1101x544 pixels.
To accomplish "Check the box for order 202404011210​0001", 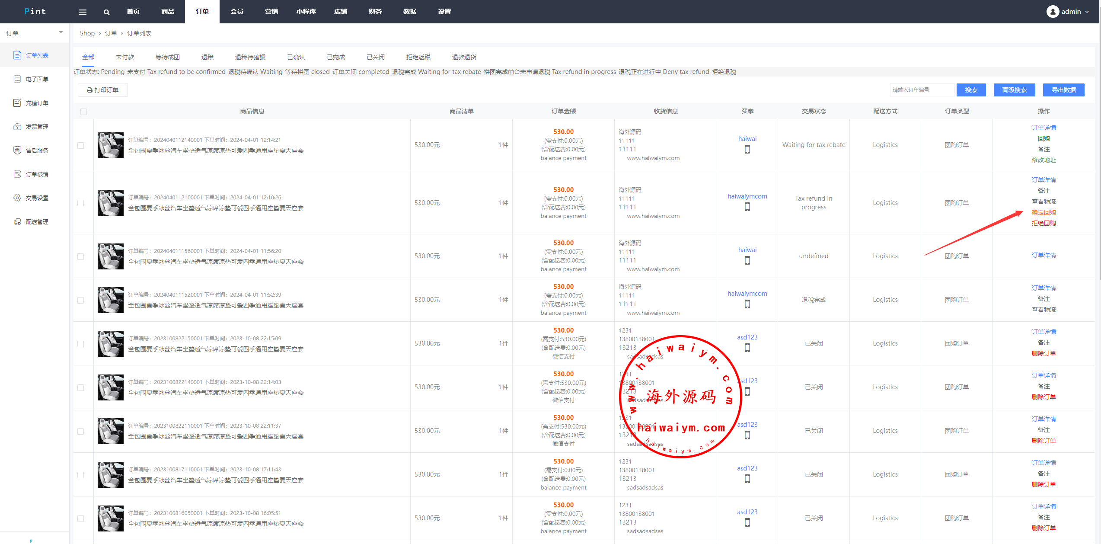I will coord(81,203).
